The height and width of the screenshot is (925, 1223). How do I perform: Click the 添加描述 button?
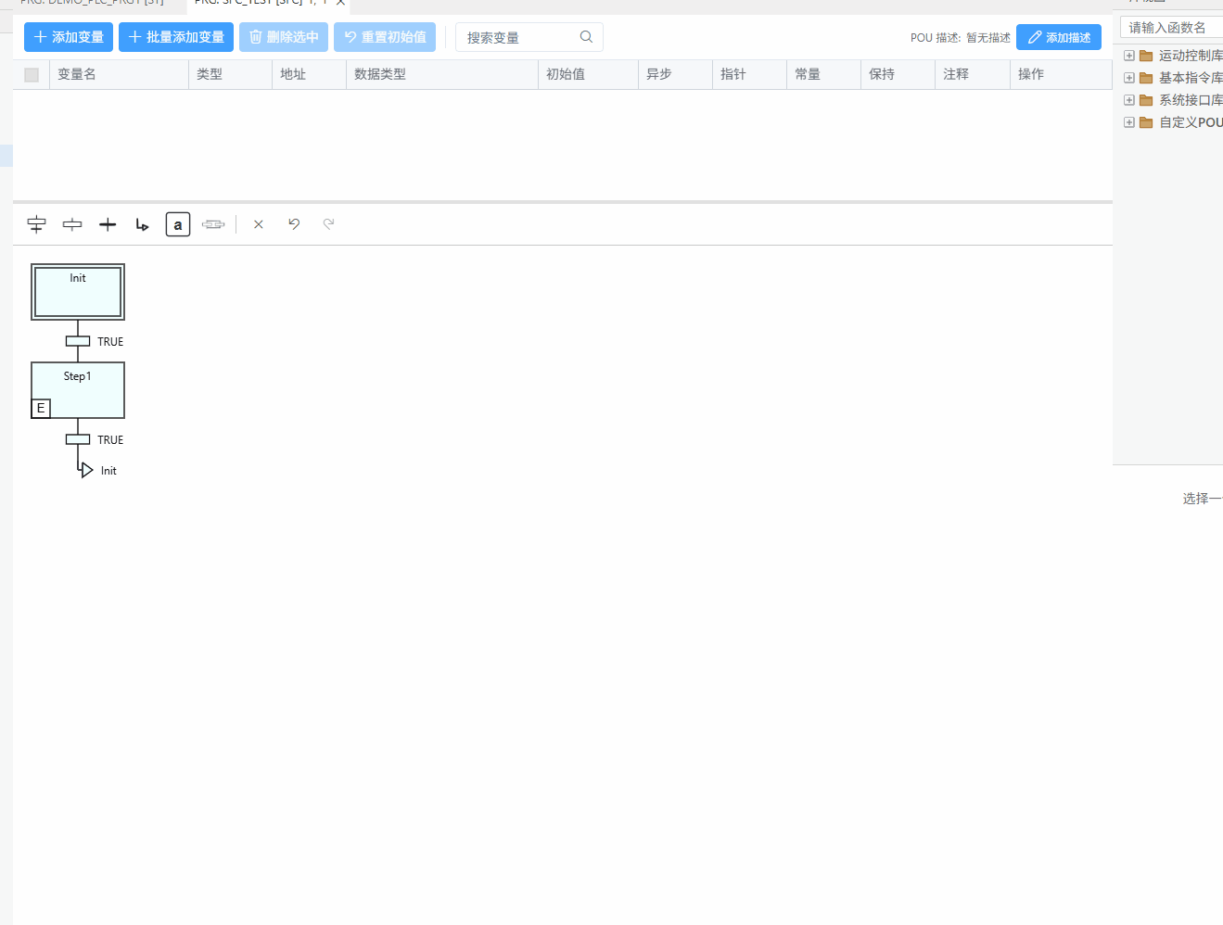[1059, 37]
